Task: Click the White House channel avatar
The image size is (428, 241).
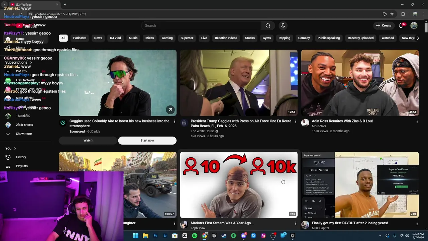Action: 184,123
